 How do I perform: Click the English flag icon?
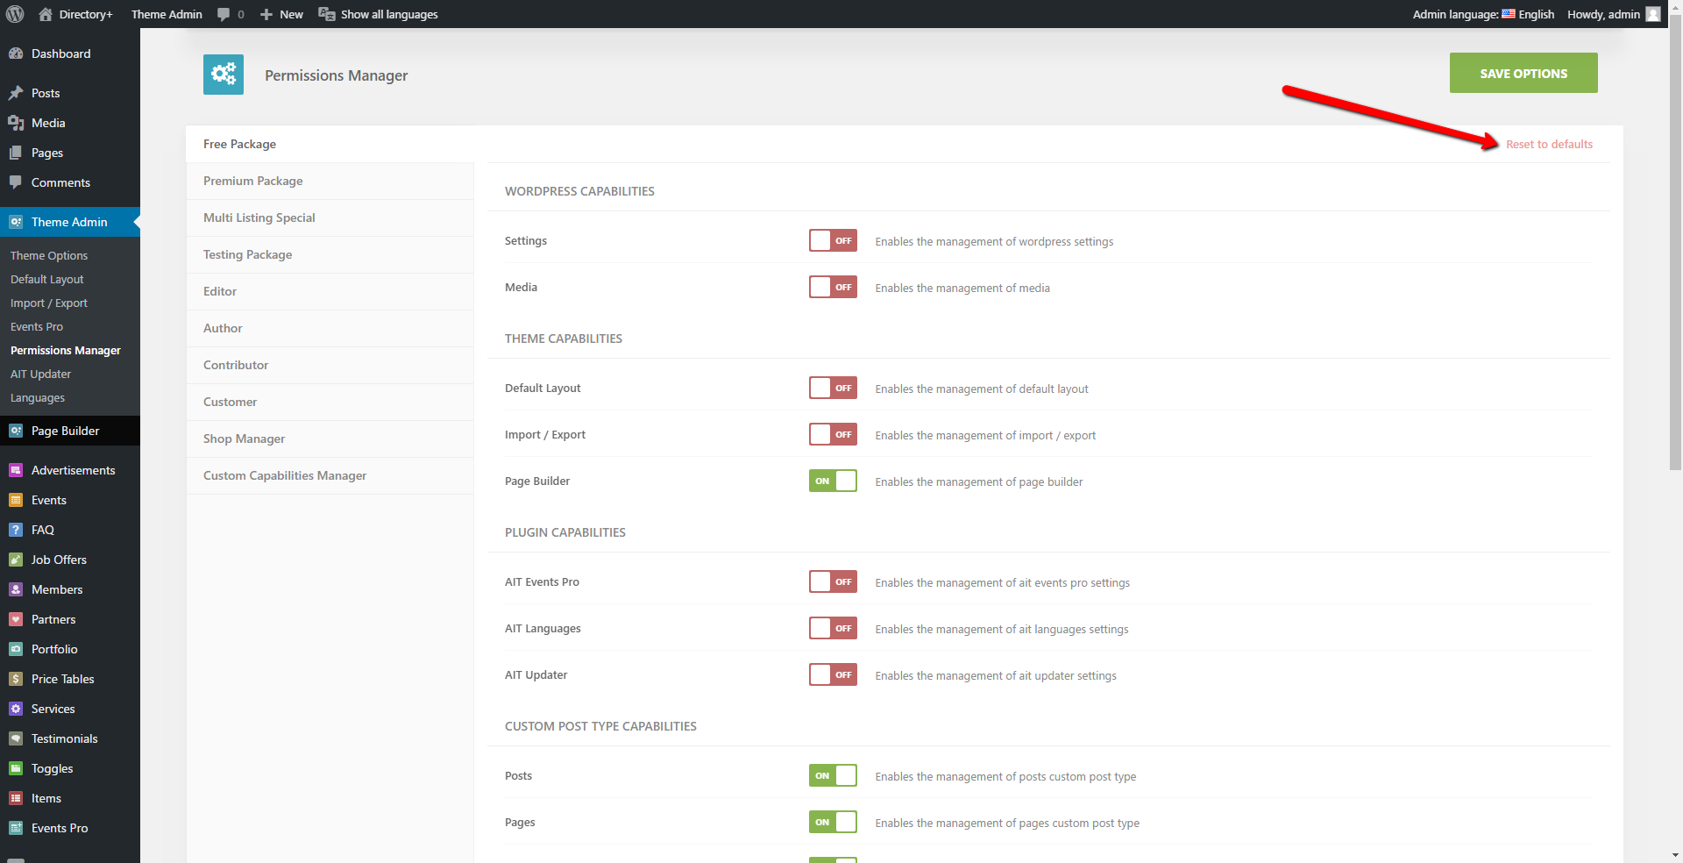point(1509,14)
